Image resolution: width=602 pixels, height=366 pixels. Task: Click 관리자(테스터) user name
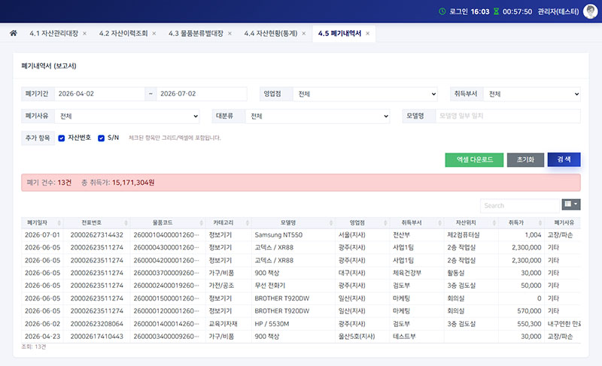point(558,11)
